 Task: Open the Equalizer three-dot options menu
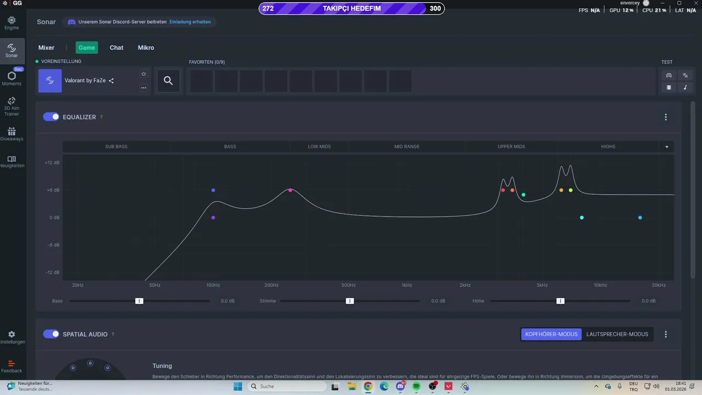(666, 117)
